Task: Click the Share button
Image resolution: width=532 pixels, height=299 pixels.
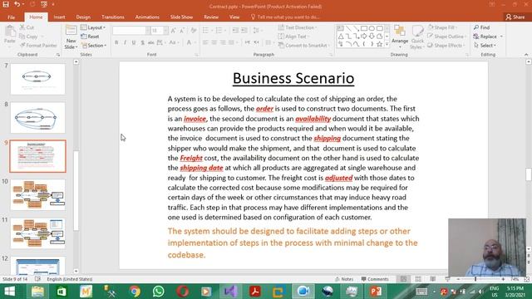Action: (515, 17)
